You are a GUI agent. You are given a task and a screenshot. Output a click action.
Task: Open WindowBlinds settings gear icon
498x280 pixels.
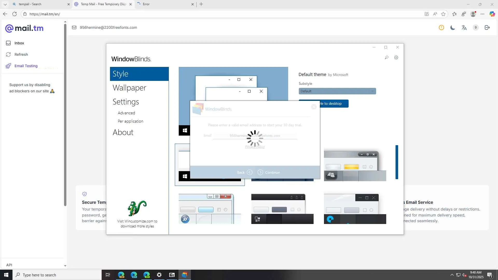[396, 58]
